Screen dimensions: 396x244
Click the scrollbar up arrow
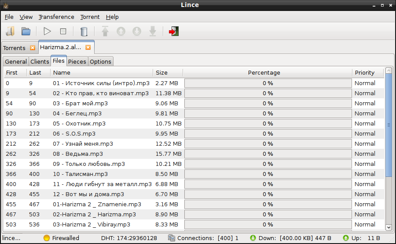tap(389, 70)
